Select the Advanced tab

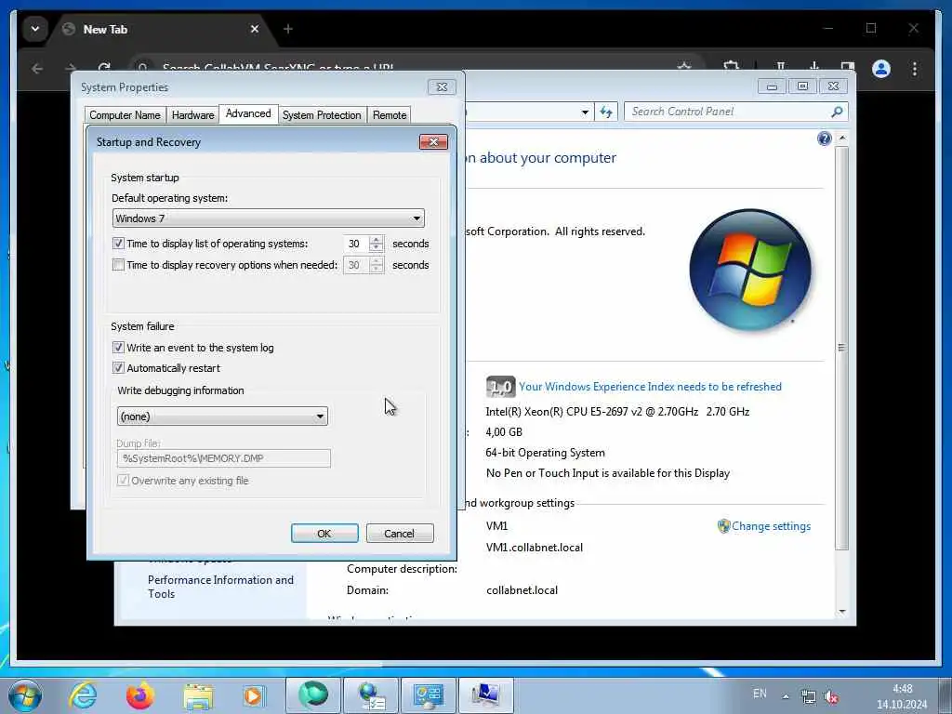pyautogui.click(x=248, y=113)
